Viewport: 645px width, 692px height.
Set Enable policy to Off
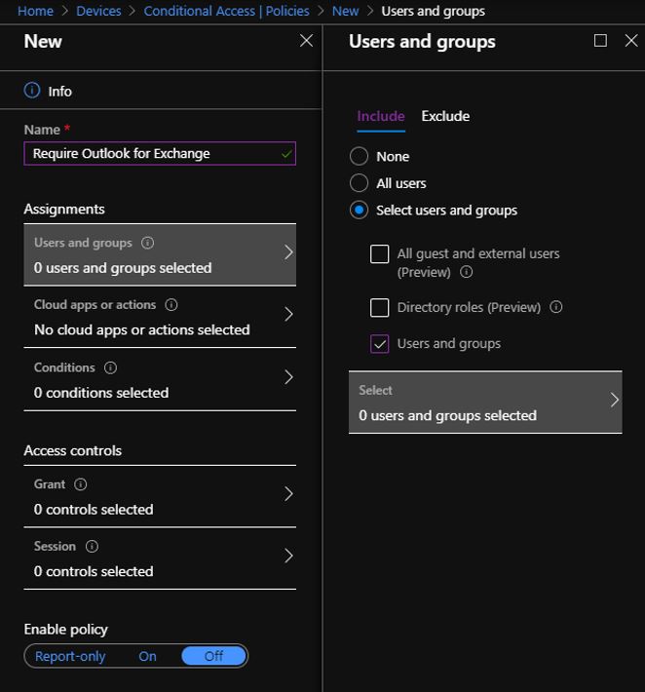coord(213,656)
